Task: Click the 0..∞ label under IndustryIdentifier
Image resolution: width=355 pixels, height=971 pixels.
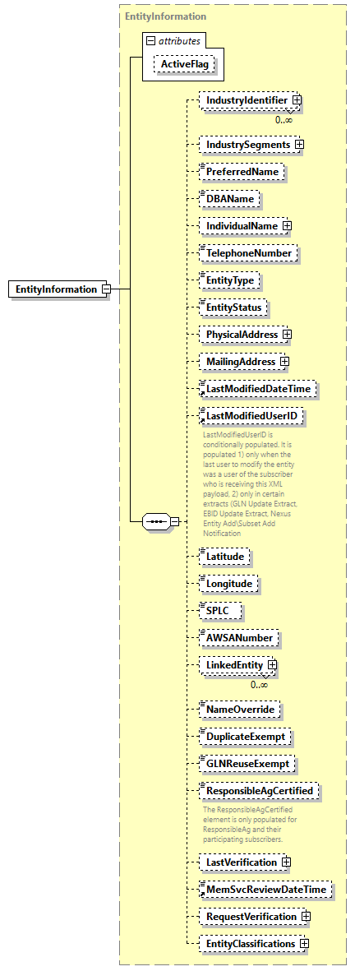Action: pyautogui.click(x=284, y=119)
